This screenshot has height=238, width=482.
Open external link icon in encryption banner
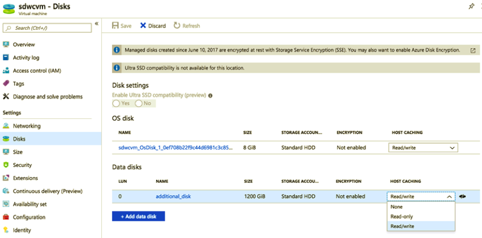pyautogui.click(x=473, y=50)
